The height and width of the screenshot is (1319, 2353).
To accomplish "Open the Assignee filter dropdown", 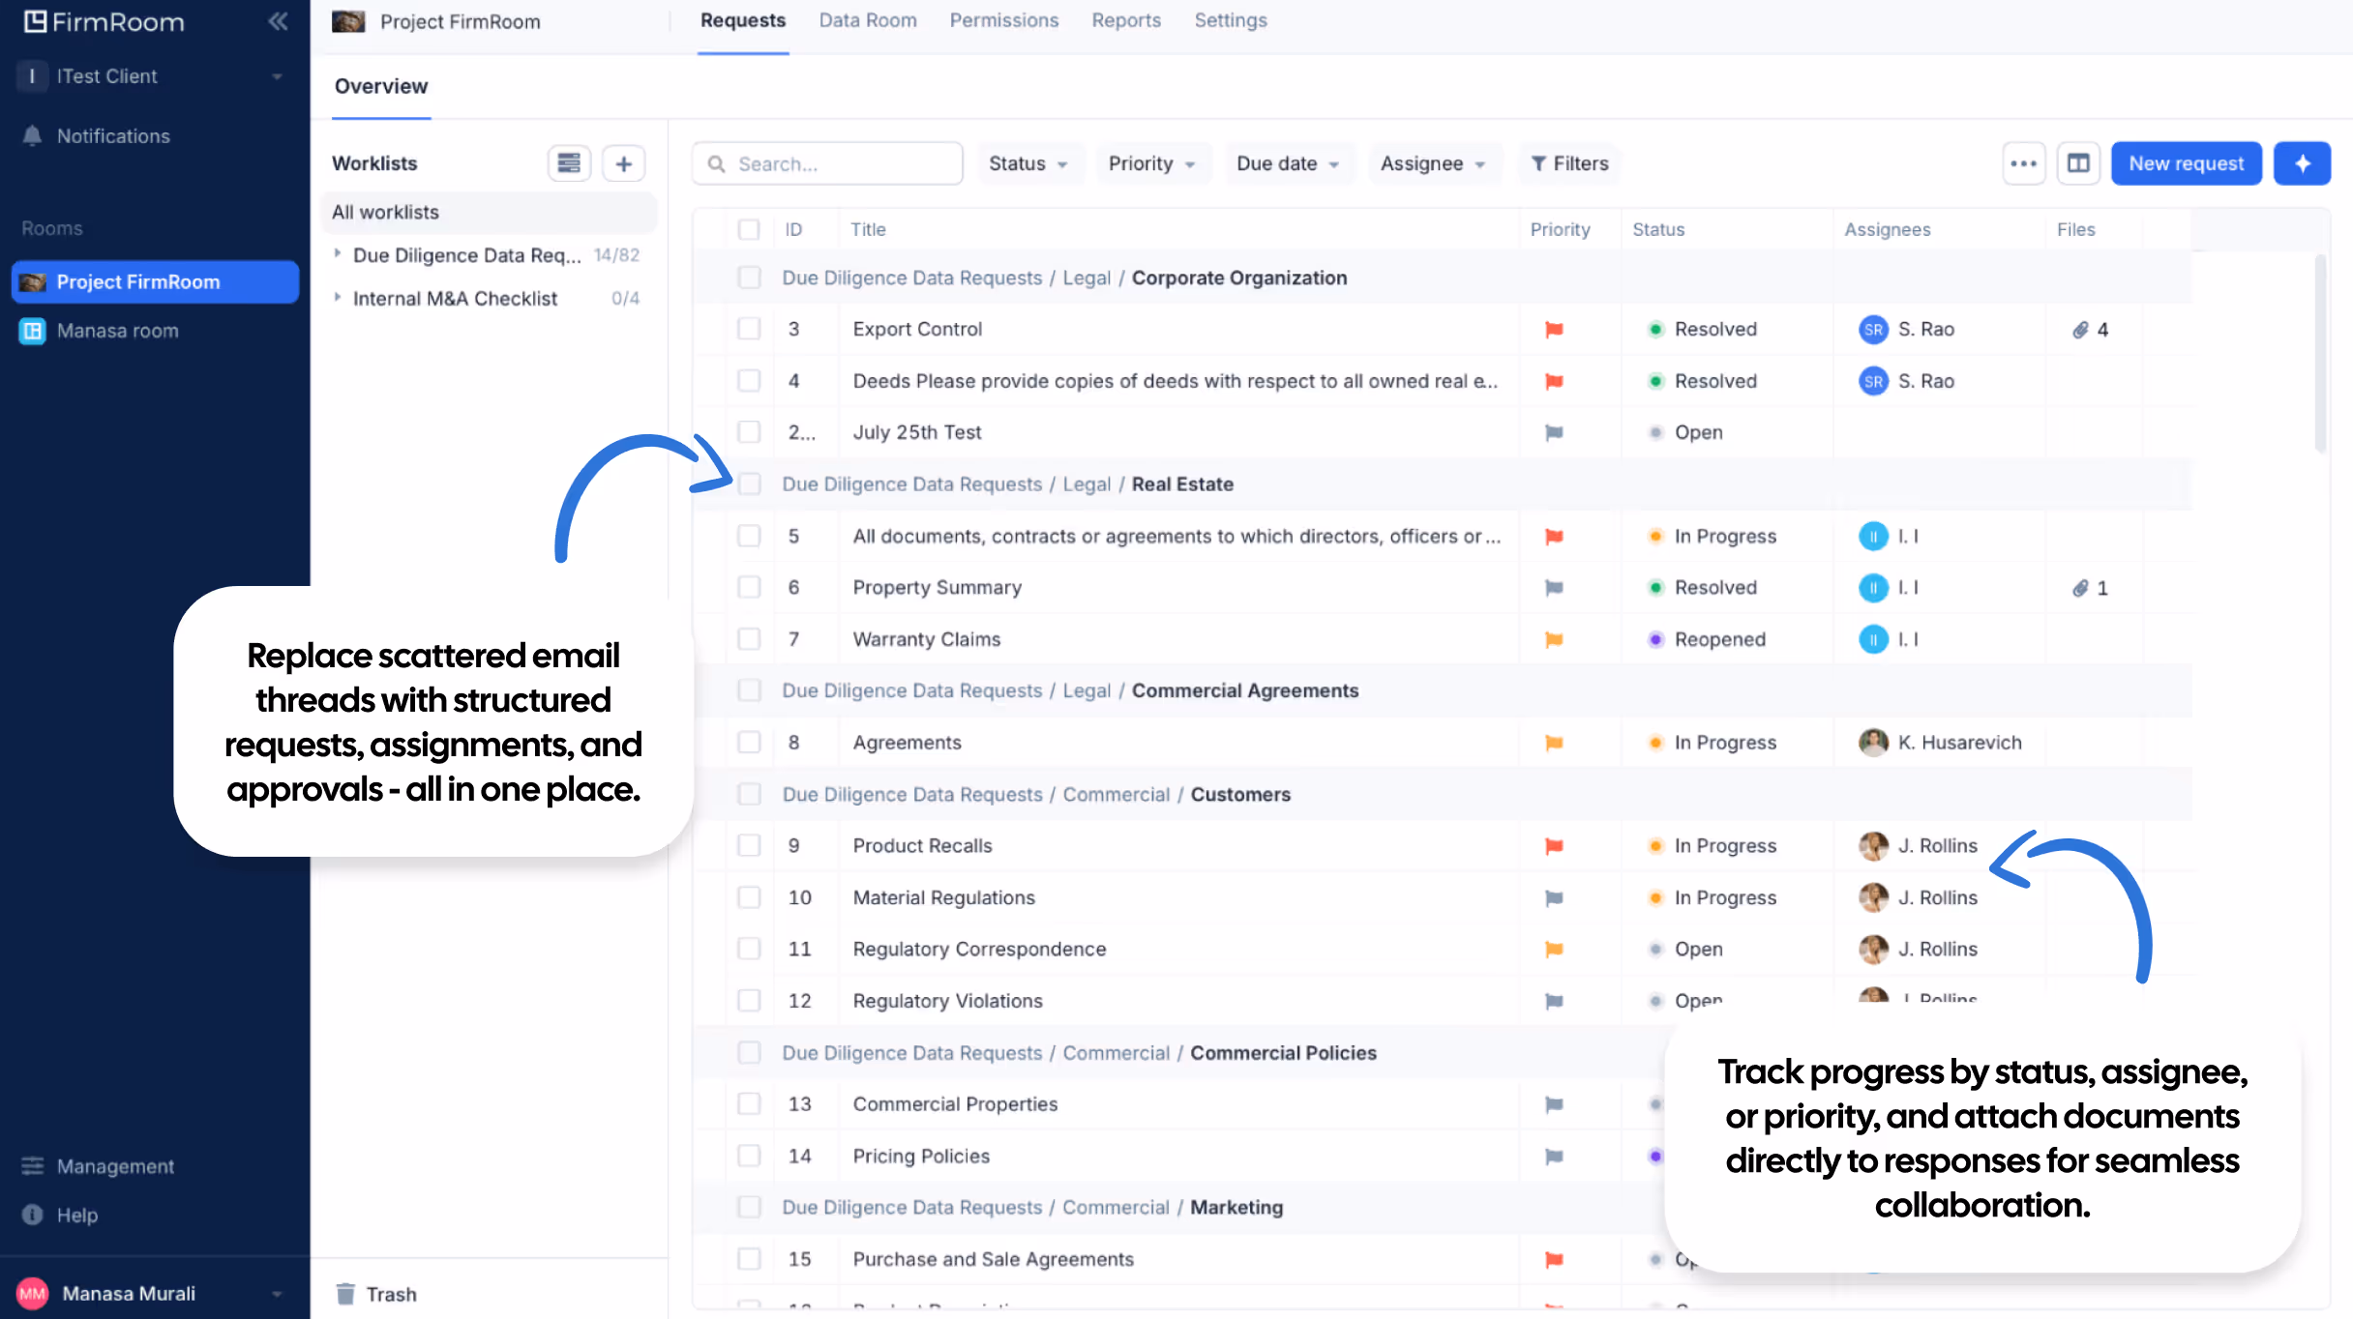I will (1433, 163).
